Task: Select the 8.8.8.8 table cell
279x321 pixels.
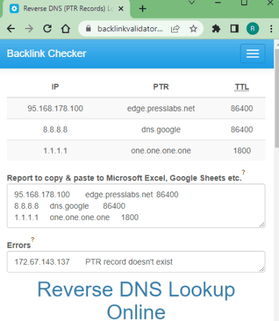Action: 55,130
